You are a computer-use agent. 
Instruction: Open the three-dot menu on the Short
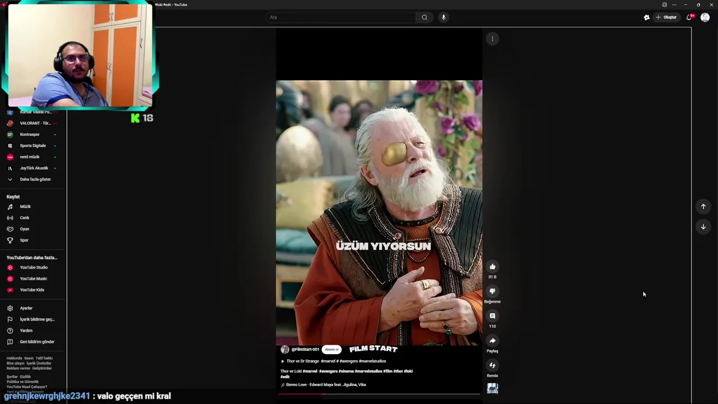492,39
